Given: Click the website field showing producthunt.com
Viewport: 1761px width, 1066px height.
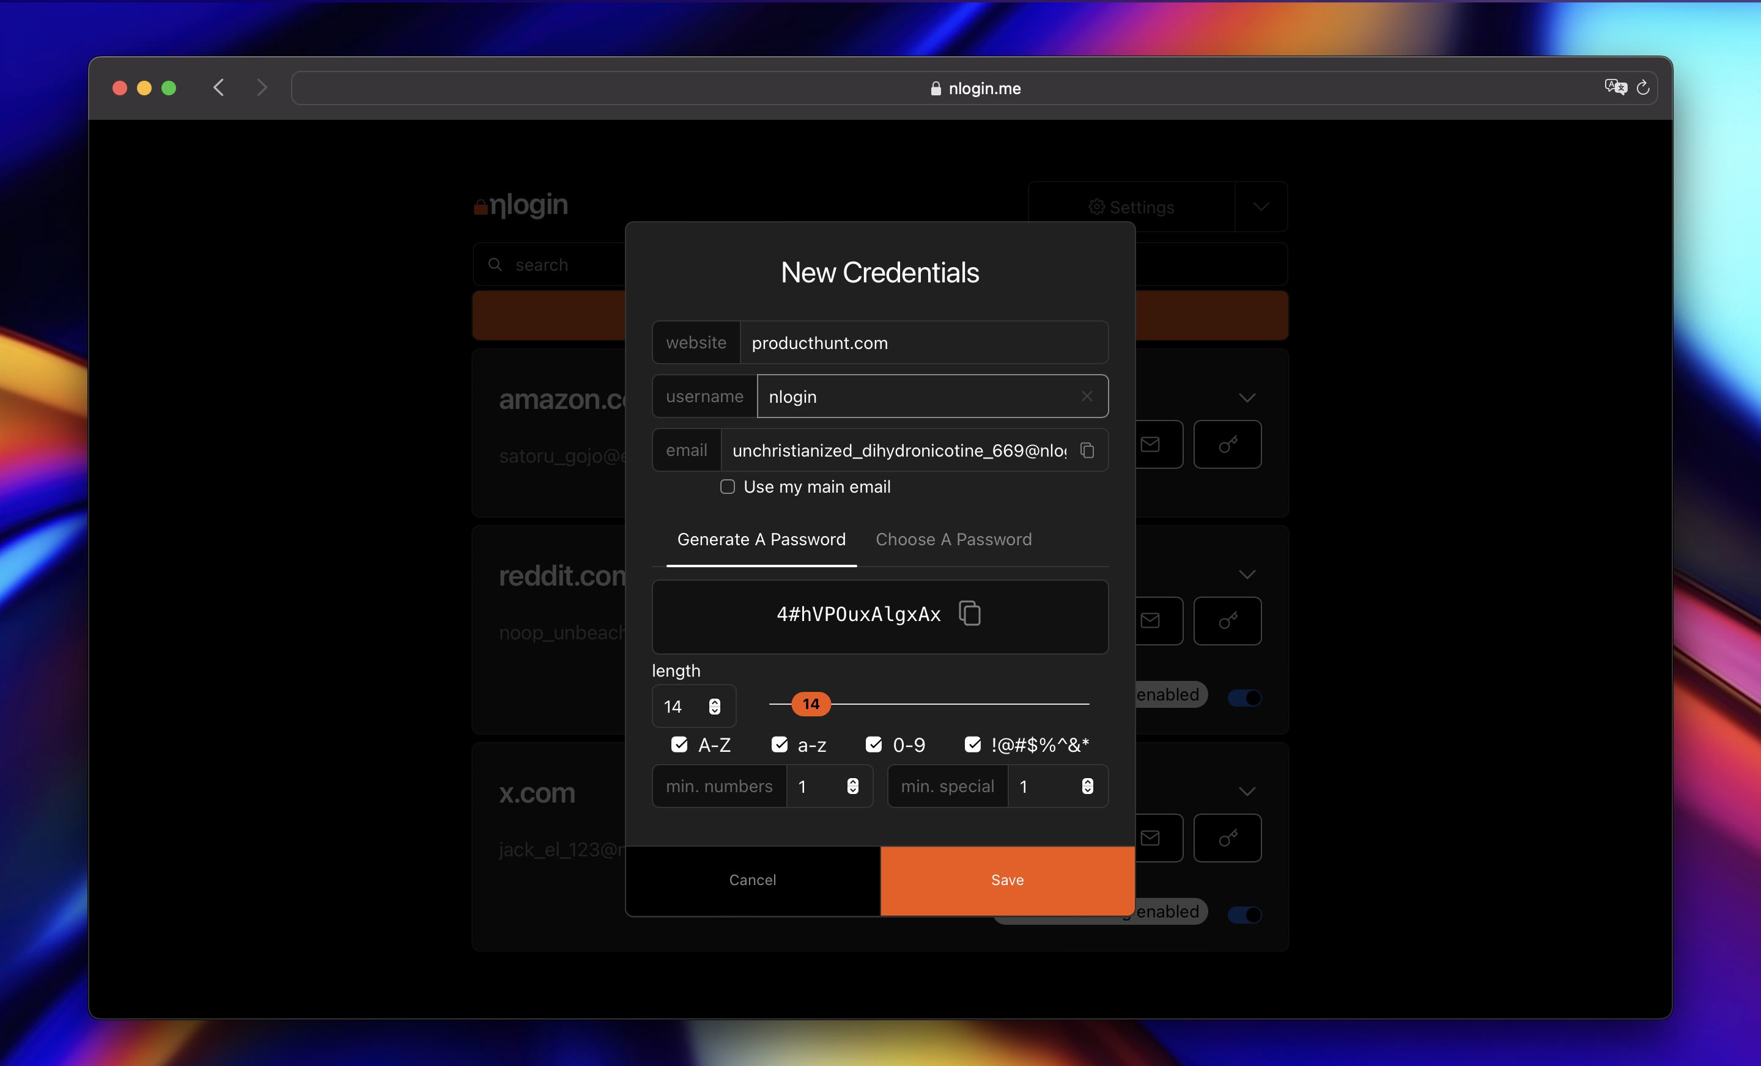Looking at the screenshot, I should click(923, 342).
